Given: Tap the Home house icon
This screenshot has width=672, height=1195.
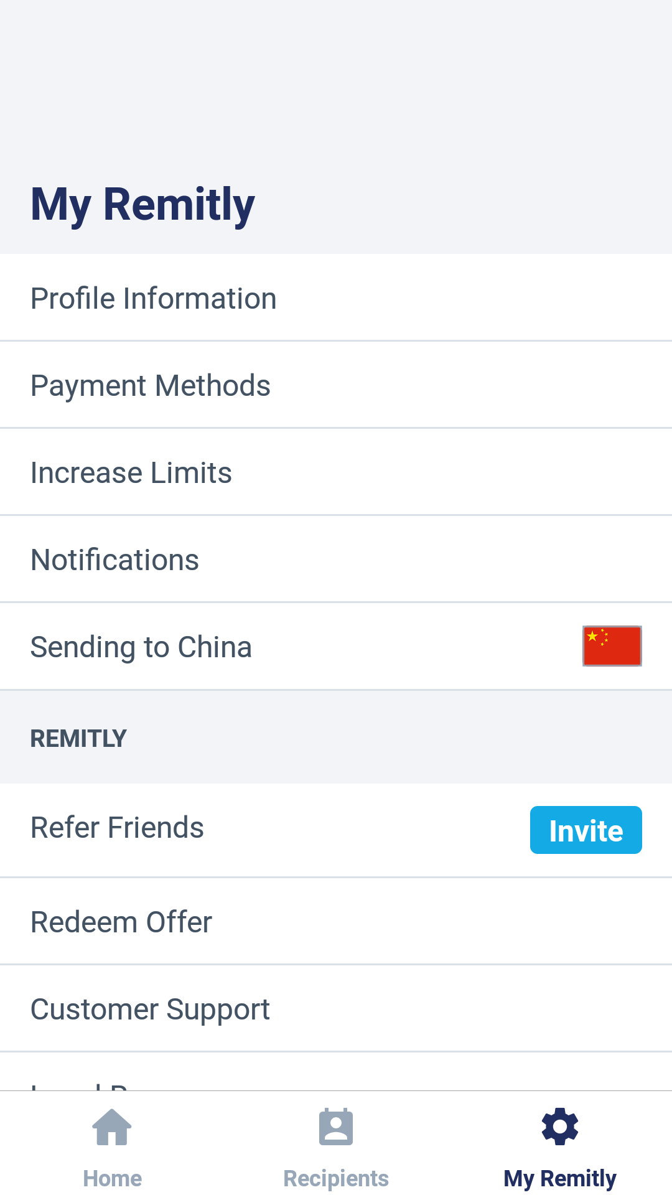Looking at the screenshot, I should coord(112,1127).
